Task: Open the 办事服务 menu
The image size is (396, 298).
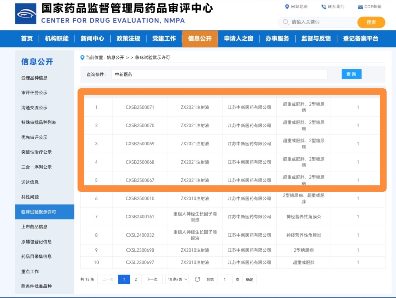Action: coord(277,39)
